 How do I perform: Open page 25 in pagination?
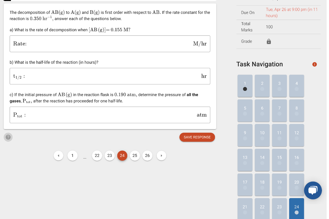coord(135,156)
